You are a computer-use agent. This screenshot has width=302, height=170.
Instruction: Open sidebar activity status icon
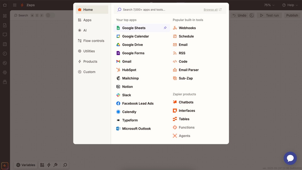click(5, 63)
